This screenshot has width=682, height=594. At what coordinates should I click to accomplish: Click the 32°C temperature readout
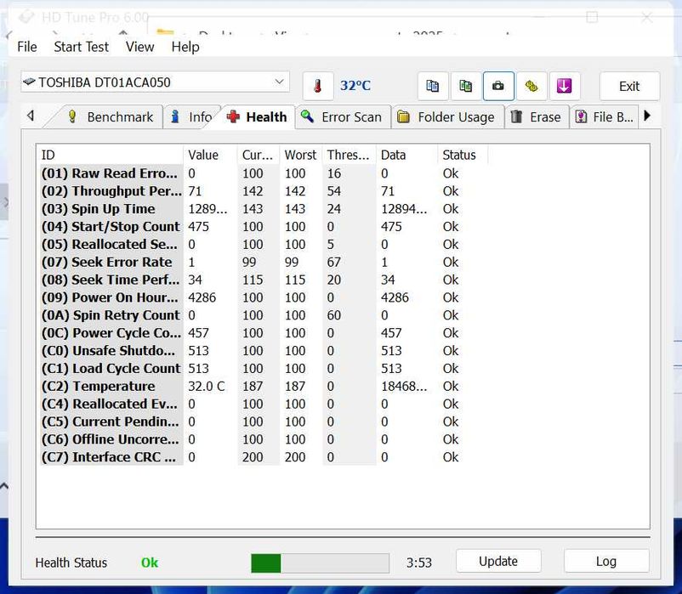pyautogui.click(x=355, y=86)
